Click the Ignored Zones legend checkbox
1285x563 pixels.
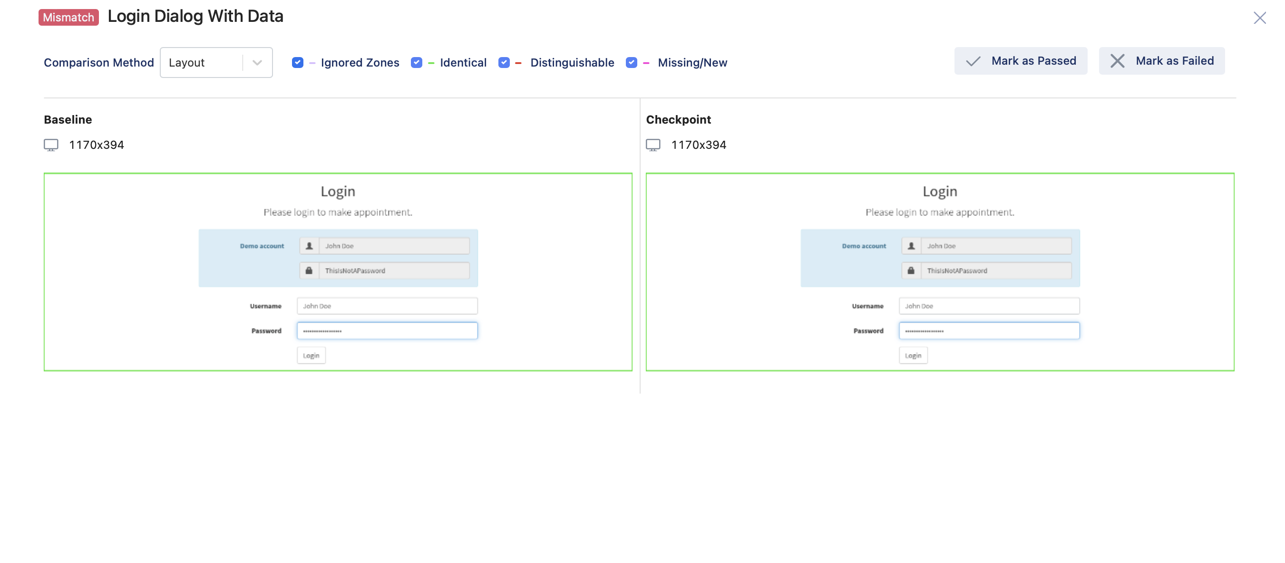coord(298,61)
